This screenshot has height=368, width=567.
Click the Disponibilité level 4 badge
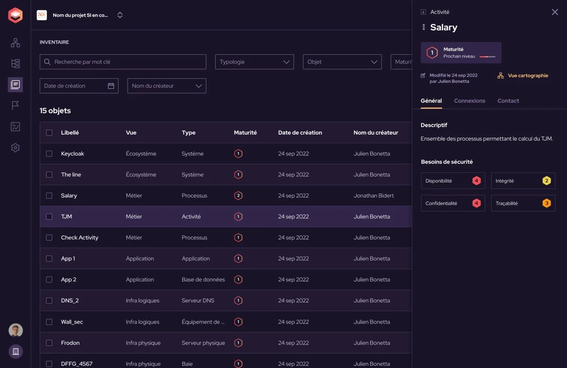[x=477, y=181]
